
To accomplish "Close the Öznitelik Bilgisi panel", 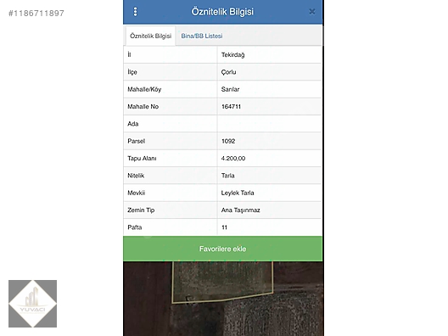I will point(312,12).
